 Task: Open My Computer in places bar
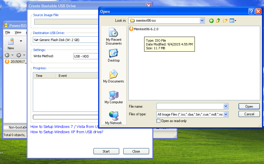point(114,97)
